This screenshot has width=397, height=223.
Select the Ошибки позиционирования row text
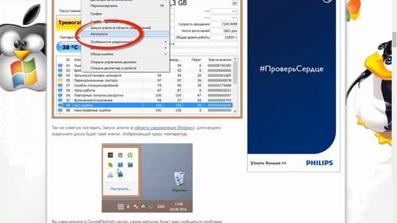point(96,85)
